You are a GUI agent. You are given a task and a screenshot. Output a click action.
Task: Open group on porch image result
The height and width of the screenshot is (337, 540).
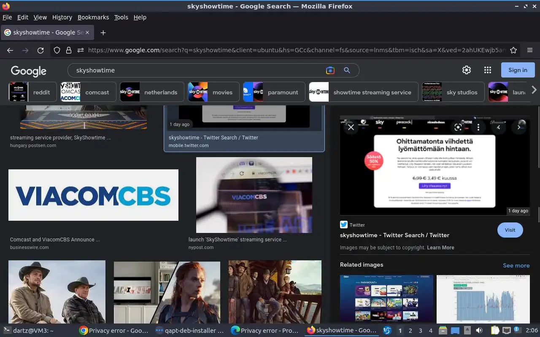[275, 292]
